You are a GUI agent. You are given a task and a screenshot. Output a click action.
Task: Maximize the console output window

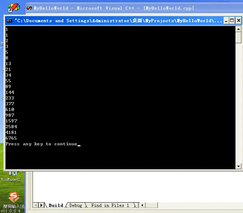pyautogui.click(x=232, y=21)
